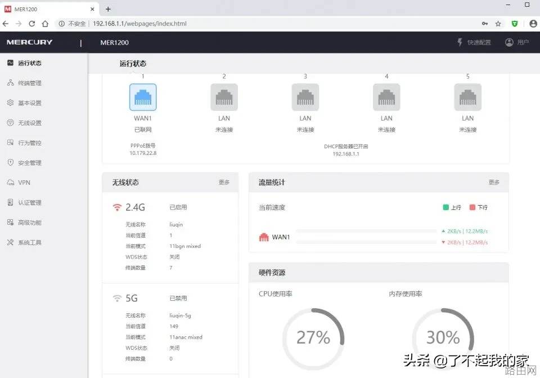Click the 终端管理 sidebar icon

(10, 83)
